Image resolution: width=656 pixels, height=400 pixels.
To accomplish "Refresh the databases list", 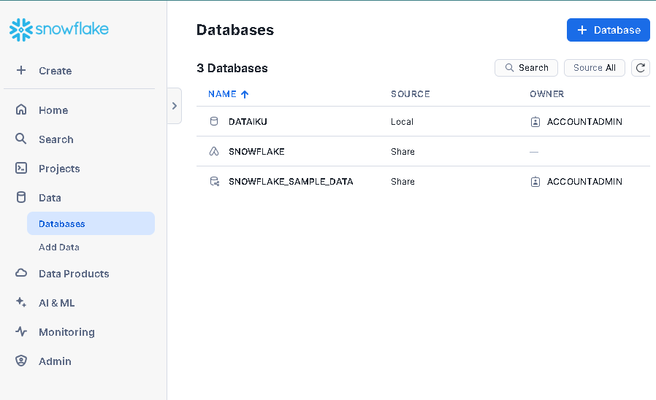I will click(x=640, y=68).
